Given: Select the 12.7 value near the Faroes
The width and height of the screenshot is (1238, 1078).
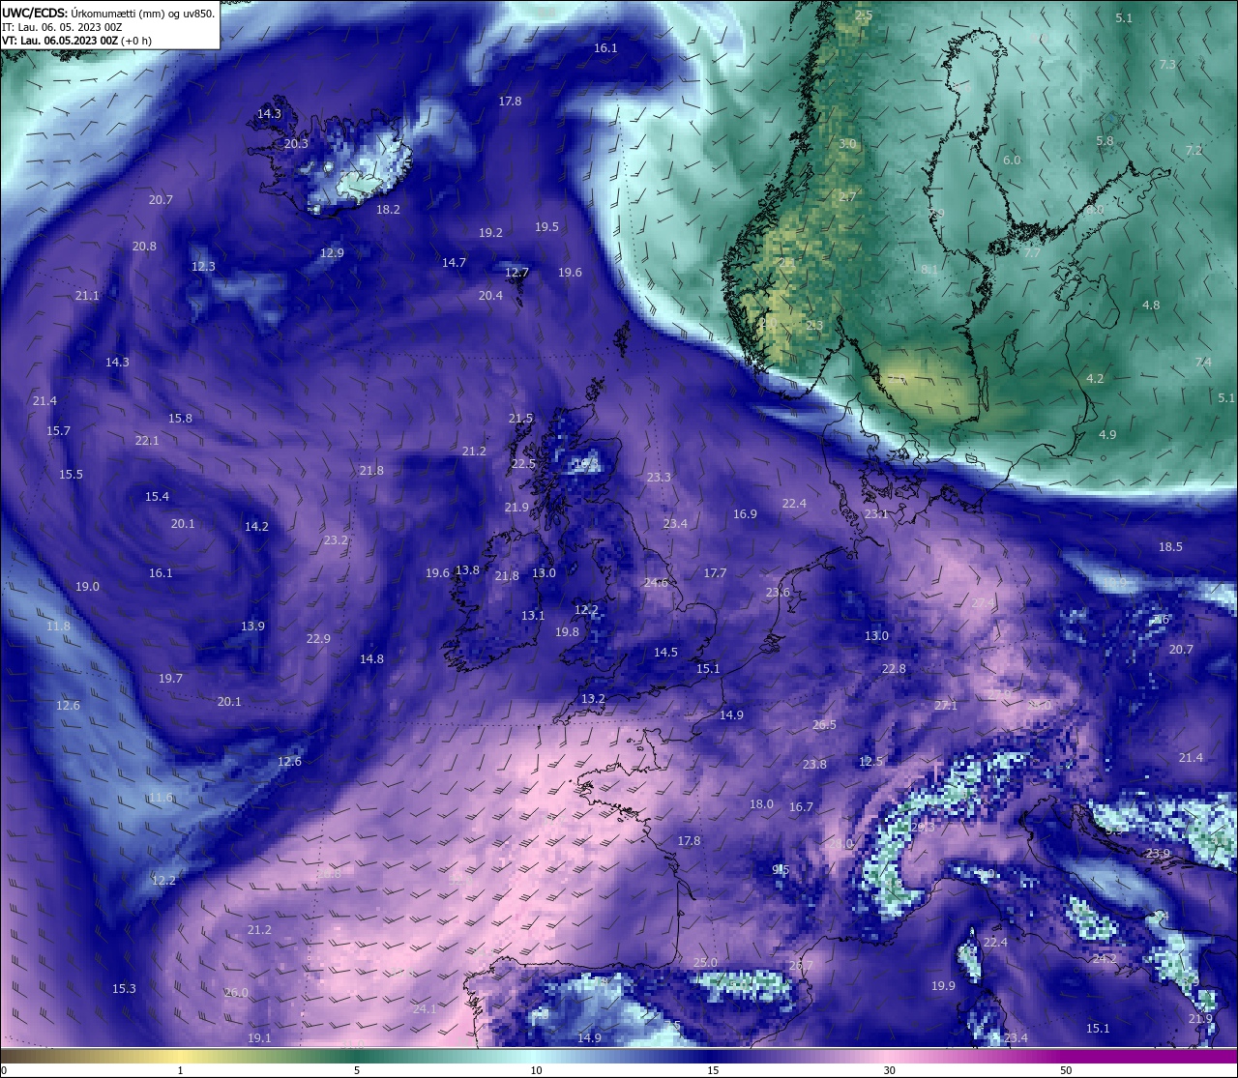Looking at the screenshot, I should (x=516, y=272).
